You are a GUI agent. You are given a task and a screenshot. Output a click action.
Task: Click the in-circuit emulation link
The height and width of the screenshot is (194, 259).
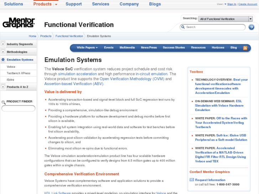tap(152, 74)
